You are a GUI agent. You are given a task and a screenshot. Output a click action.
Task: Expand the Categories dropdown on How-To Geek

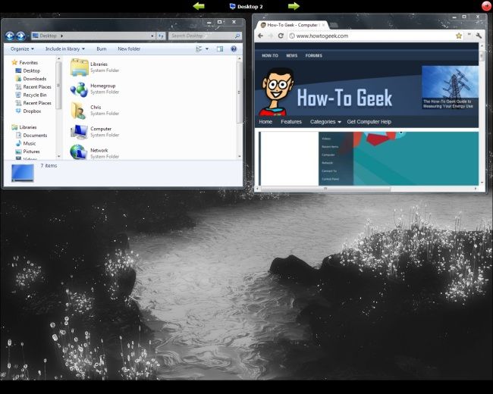(x=325, y=122)
